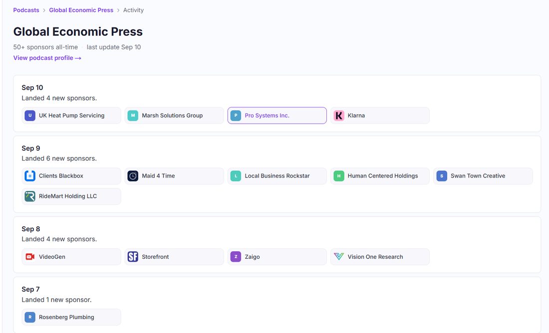Click the Zaigo Z logo icon

(236, 257)
